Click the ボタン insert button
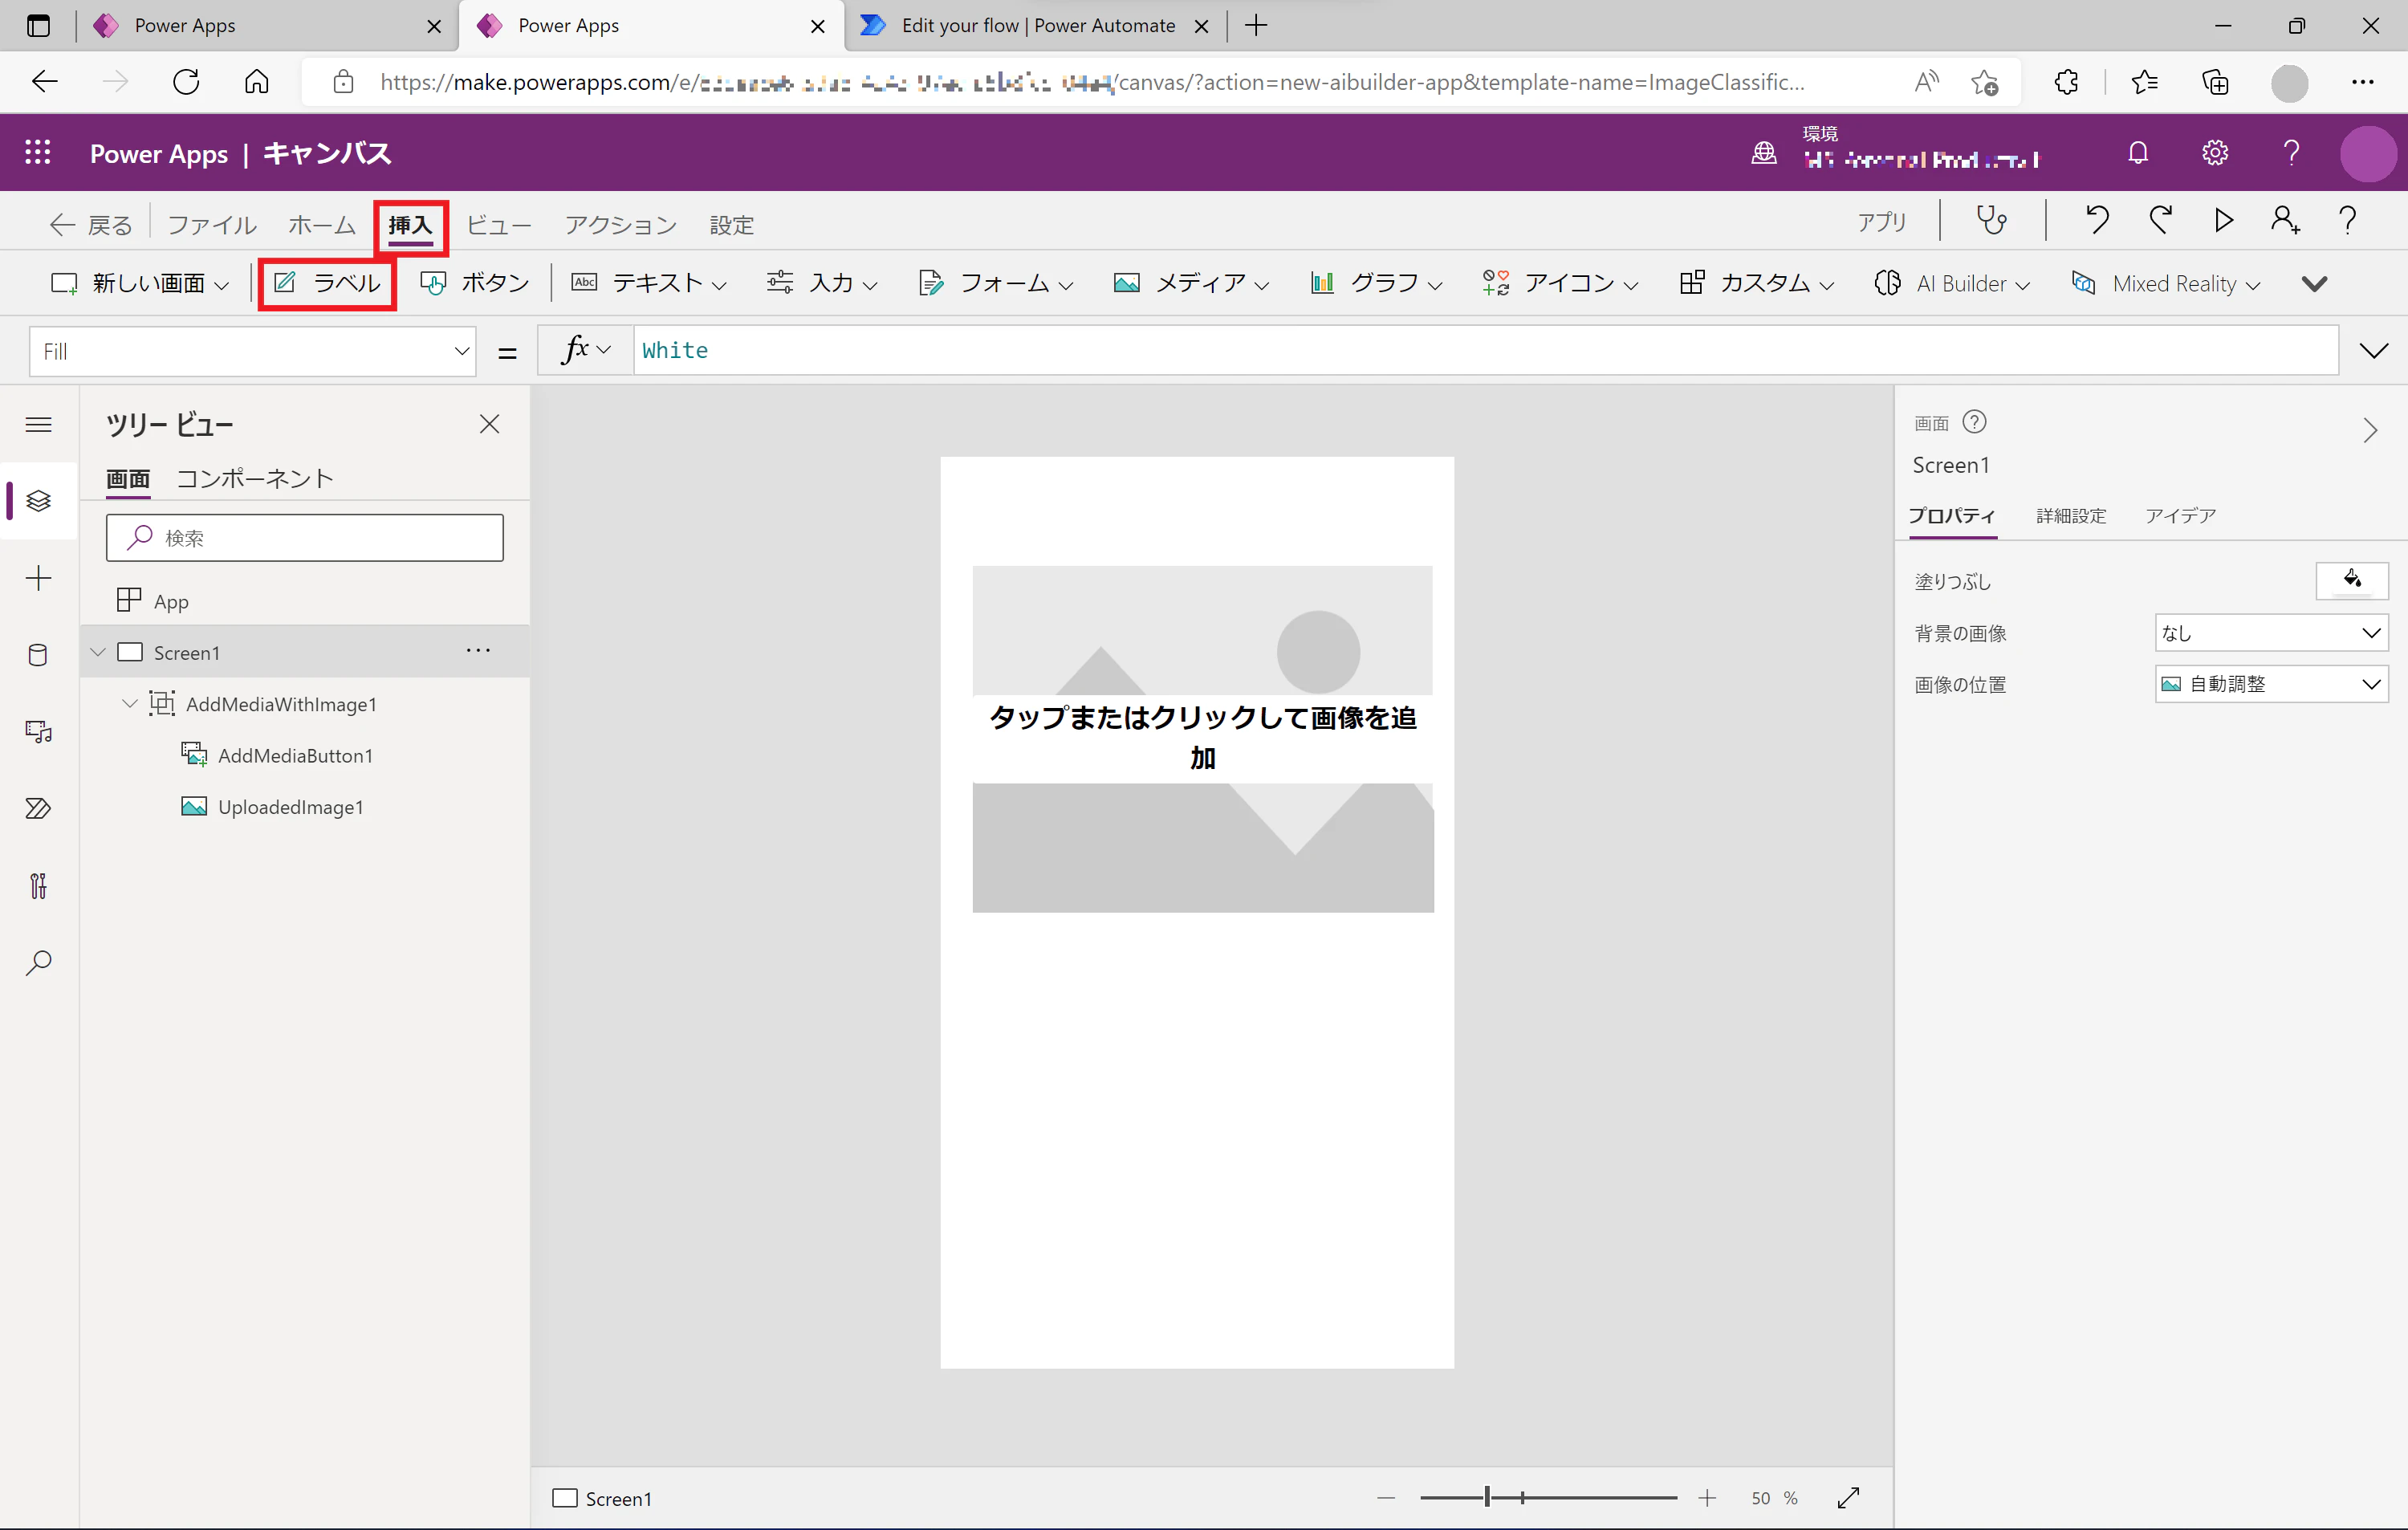Viewport: 2408px width, 1530px height. tap(475, 284)
